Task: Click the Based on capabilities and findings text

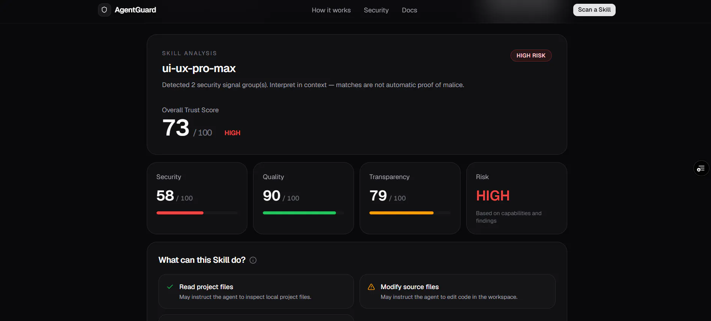Action: (x=509, y=217)
